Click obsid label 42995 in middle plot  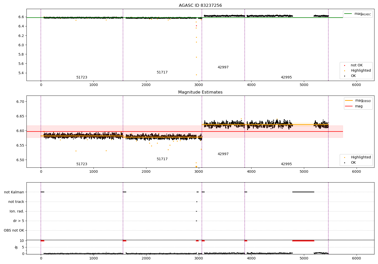(286, 164)
